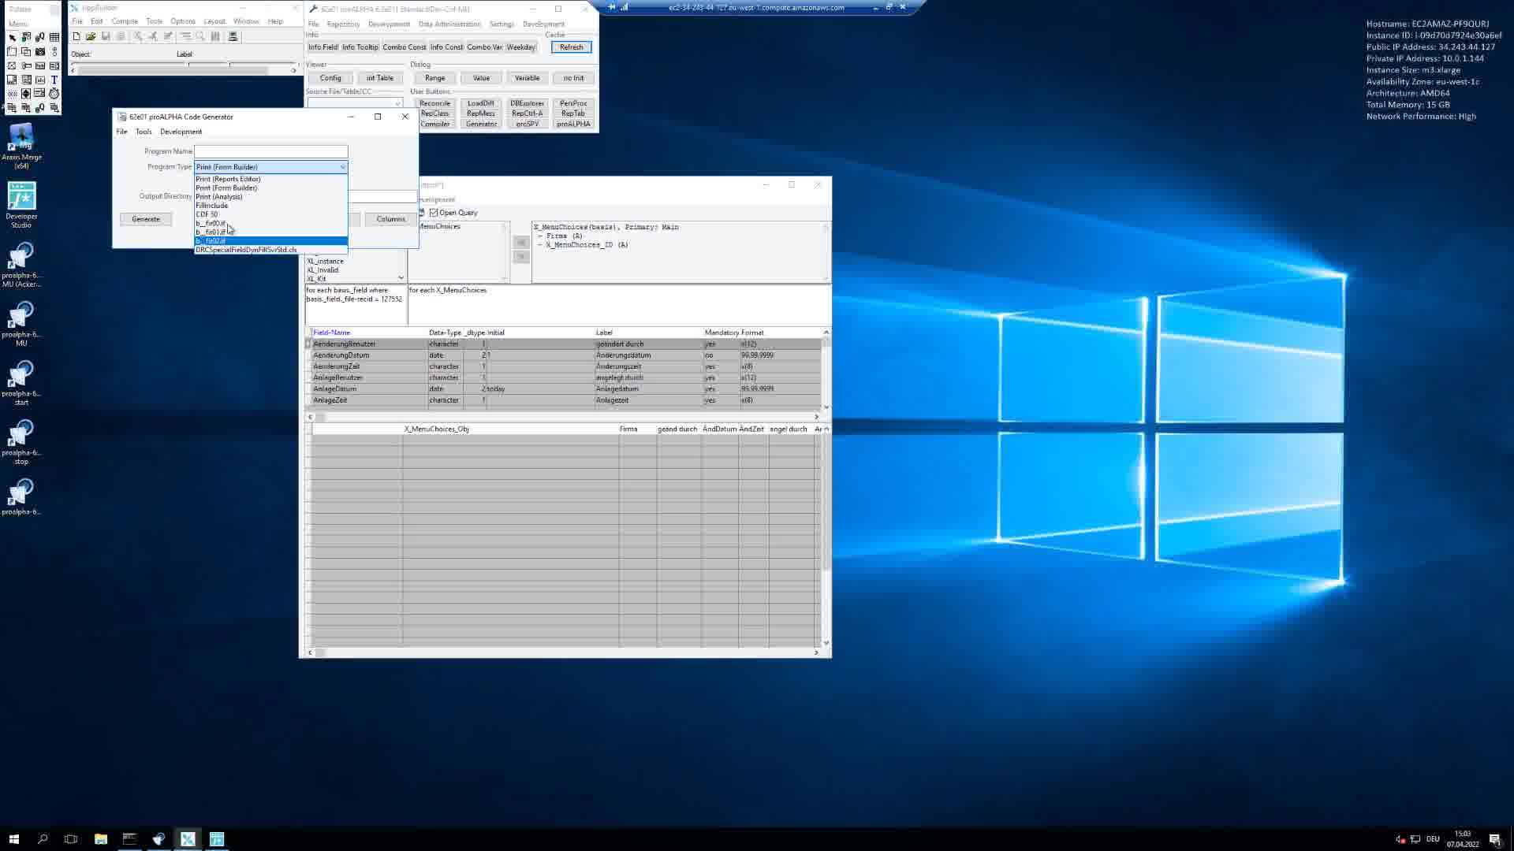The width and height of the screenshot is (1514, 851).
Task: Click the Columns button
Action: tap(391, 219)
